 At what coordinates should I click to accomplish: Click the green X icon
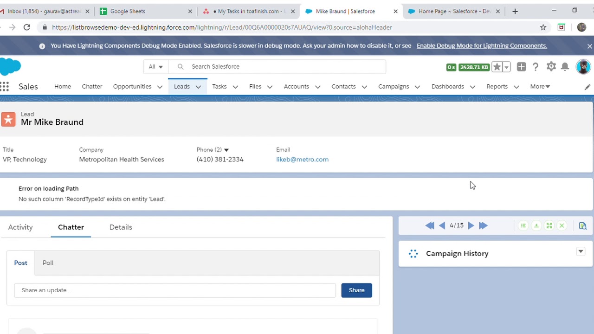562,225
